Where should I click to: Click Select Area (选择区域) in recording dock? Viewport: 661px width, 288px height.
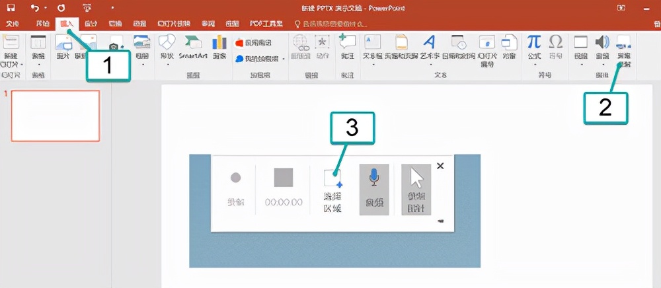[x=332, y=190]
